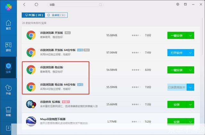
Task: Click the skin/feedback icon next to minimize
Action: coord(185,4)
